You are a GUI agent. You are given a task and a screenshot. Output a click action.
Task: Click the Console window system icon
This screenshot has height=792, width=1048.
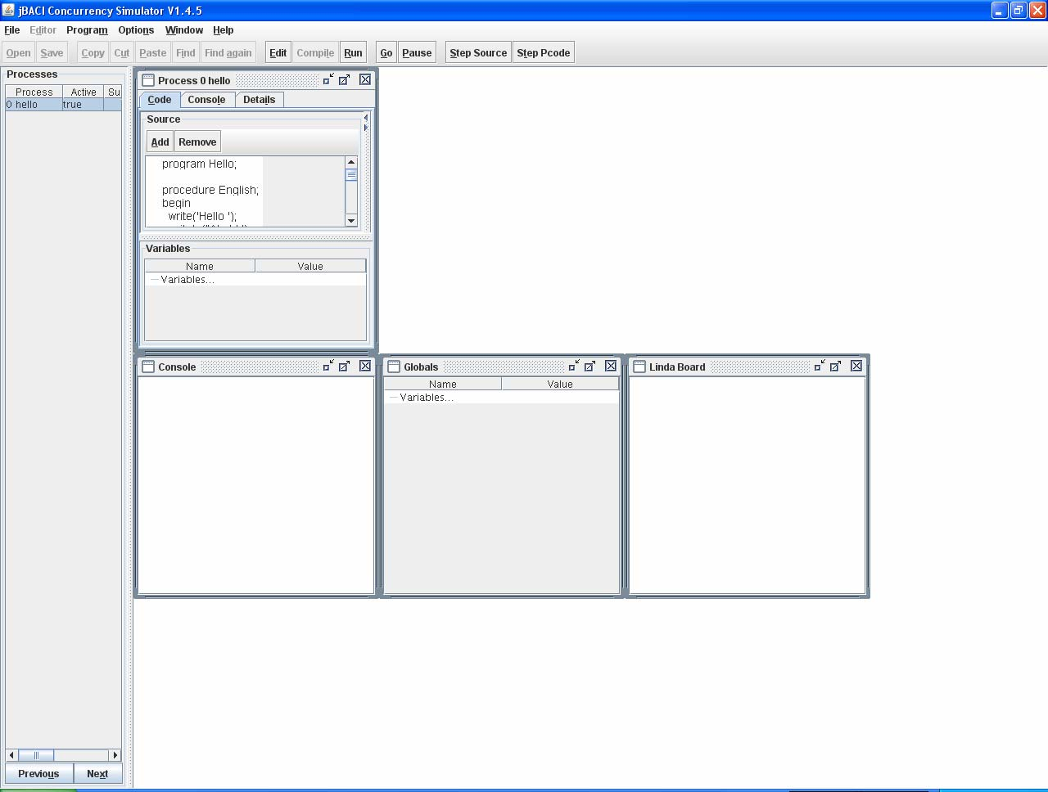[148, 367]
